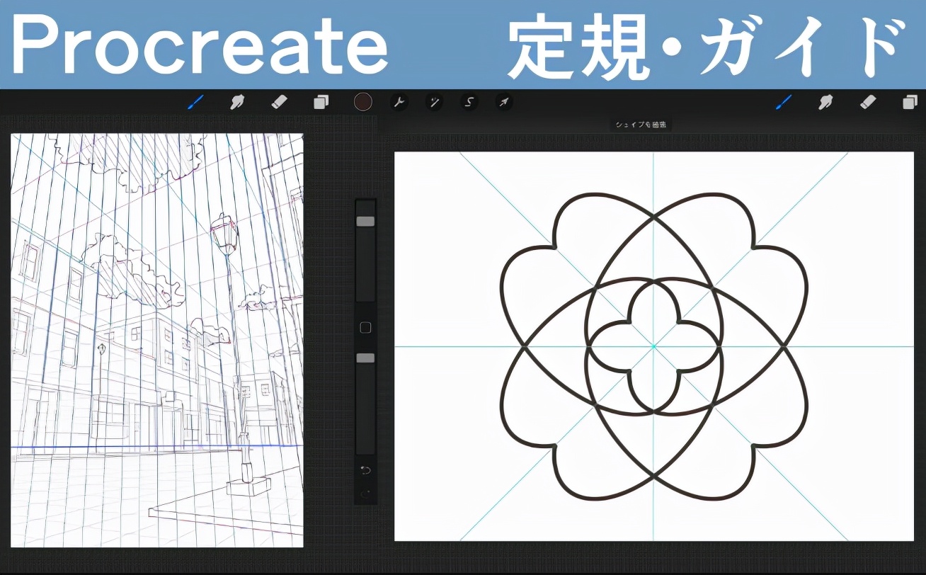Switch to the right canvas Brush tool
The height and width of the screenshot is (575, 926).
coord(783,101)
